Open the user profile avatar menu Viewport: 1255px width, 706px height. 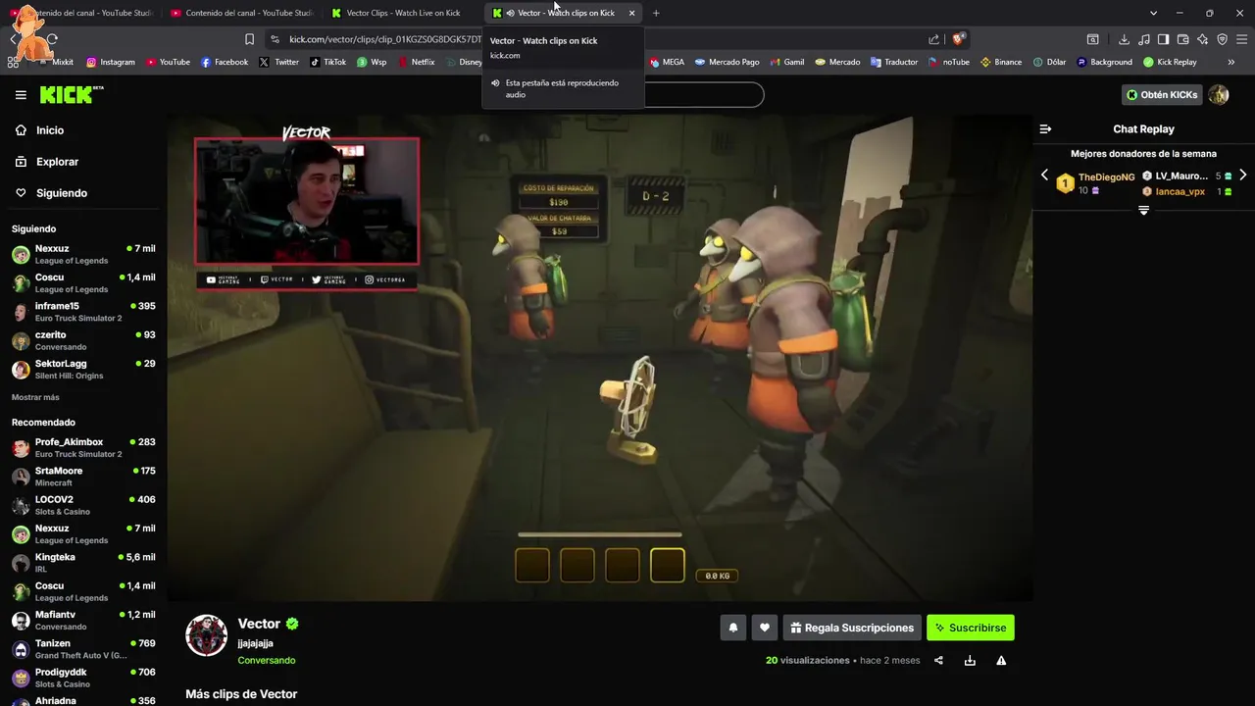tap(1219, 95)
